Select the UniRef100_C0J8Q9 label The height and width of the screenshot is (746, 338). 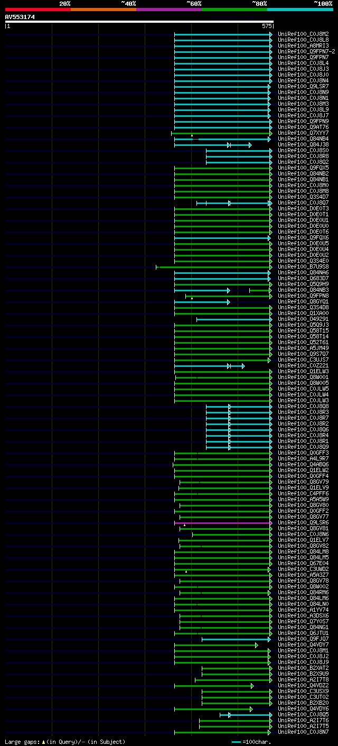(303, 447)
